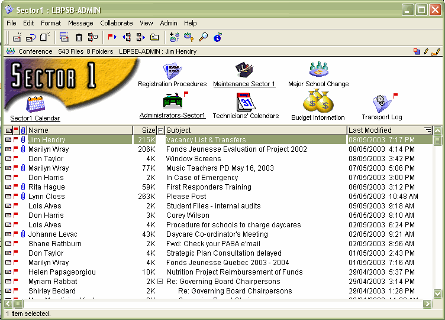The width and height of the screenshot is (445, 320).
Task: Open the Admin menu
Action: [169, 23]
